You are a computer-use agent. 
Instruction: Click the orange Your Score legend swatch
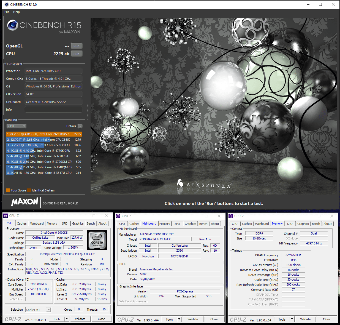(x=8, y=190)
